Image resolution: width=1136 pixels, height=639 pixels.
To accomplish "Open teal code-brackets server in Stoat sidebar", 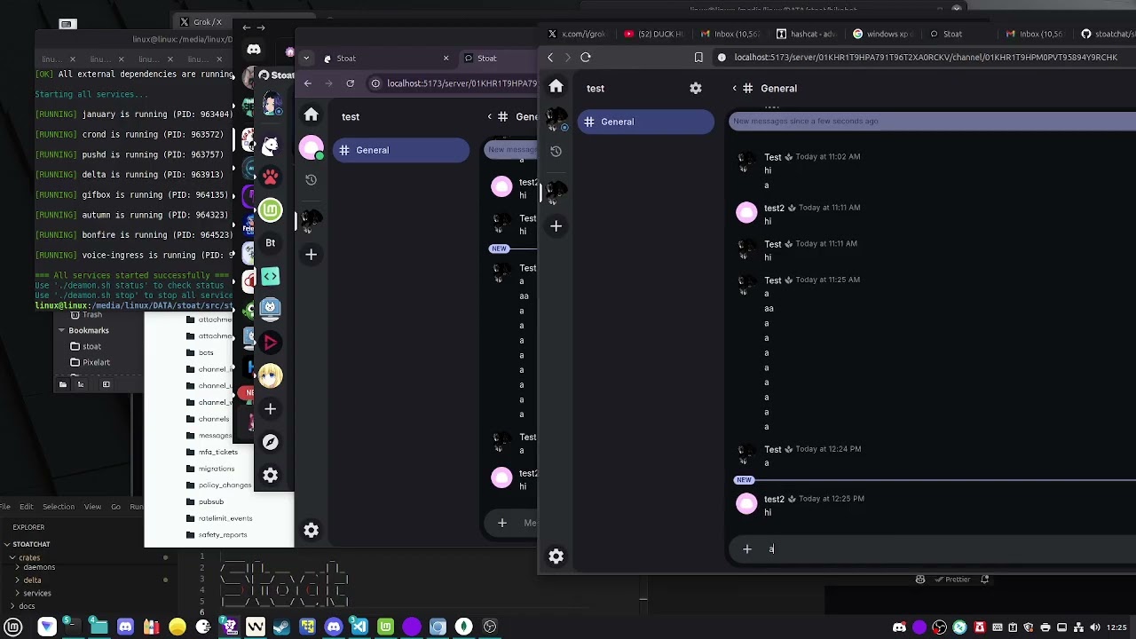I will click(x=270, y=276).
